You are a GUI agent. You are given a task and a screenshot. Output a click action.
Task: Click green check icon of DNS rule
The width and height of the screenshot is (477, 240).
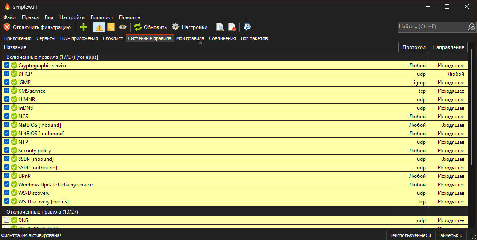pyautogui.click(x=14, y=220)
